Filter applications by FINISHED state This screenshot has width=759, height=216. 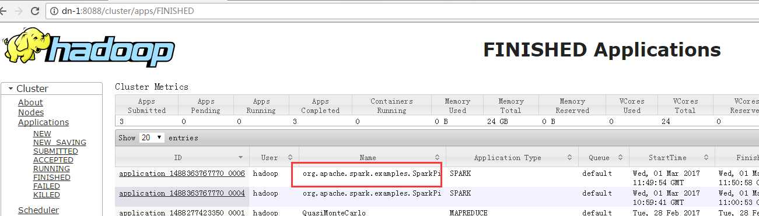pos(51,178)
